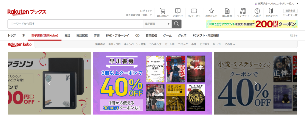Screen dimensions: 305x116
Task: Expand the 電子書籍 search category dropdown
Action: tap(157, 24)
